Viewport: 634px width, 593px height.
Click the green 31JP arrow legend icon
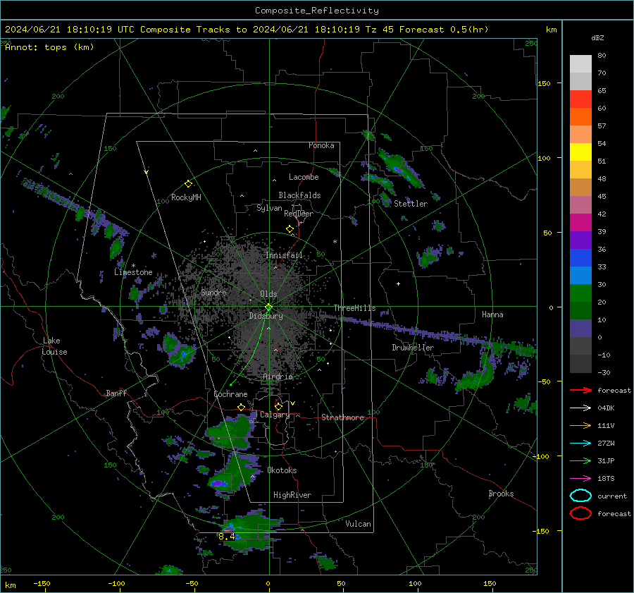[580, 460]
